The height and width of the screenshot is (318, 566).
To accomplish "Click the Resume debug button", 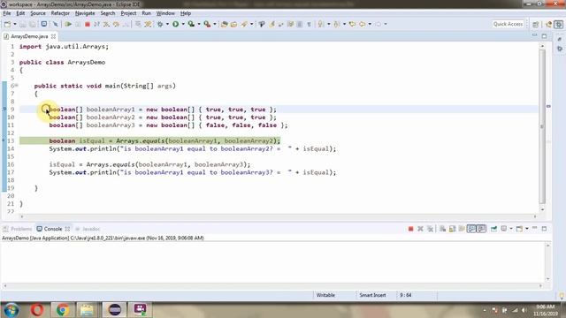I will click(x=68, y=24).
